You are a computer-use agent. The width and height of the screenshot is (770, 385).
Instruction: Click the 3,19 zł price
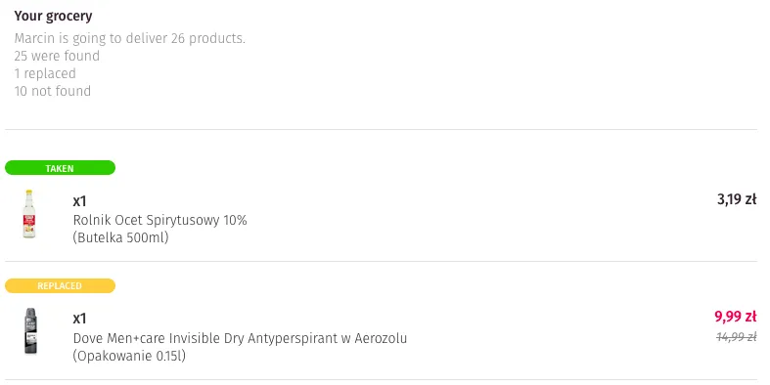[737, 199]
